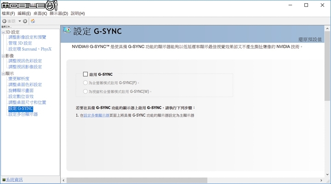331x184 pixels.
Task: Select 為視窗和全螢幕模式啟用 G-SYNC(W) radio button
Action: click(86, 91)
